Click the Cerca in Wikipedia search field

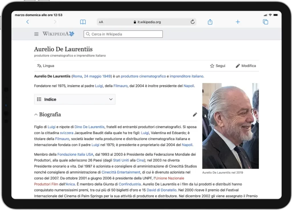[123, 34]
